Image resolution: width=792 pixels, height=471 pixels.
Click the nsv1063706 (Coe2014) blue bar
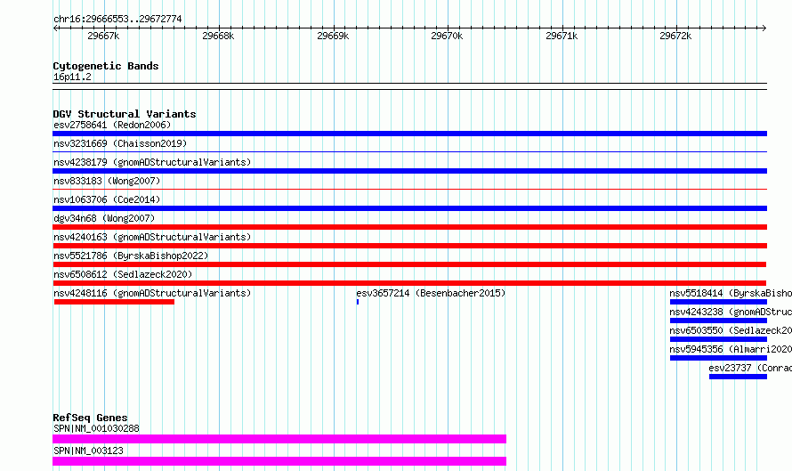click(x=409, y=208)
